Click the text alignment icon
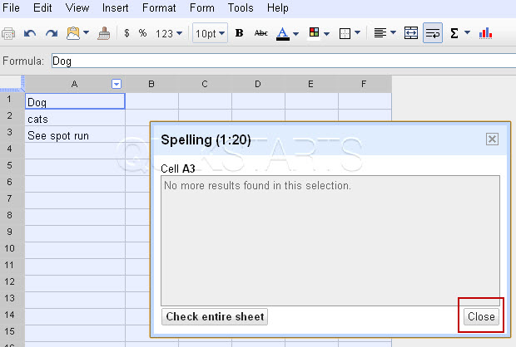 (380, 33)
